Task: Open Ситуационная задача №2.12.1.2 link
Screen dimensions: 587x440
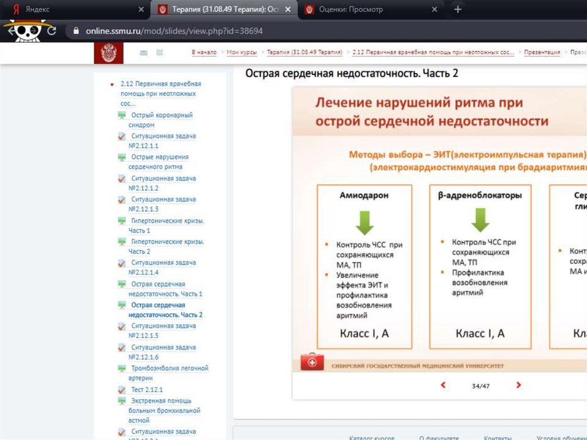Action: [x=162, y=183]
